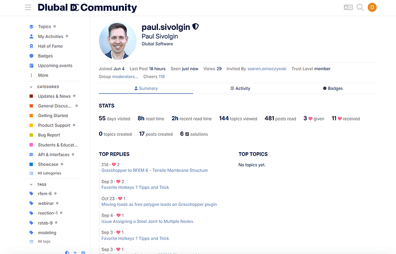Go to Upcoming events in sidebar
Viewport: 396px width, 254px height.
[55, 66]
